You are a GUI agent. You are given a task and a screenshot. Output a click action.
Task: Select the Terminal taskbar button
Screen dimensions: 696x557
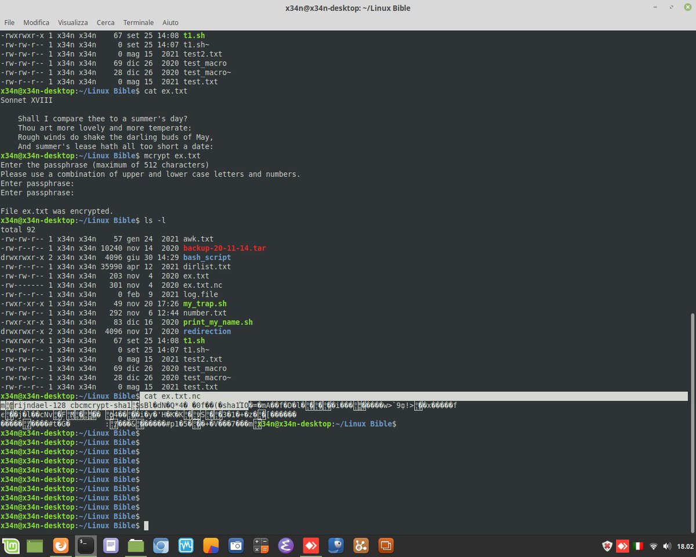tap(86, 545)
